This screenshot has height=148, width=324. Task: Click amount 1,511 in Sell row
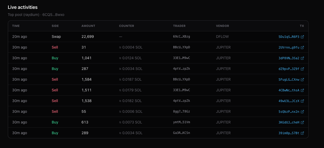point(86,90)
